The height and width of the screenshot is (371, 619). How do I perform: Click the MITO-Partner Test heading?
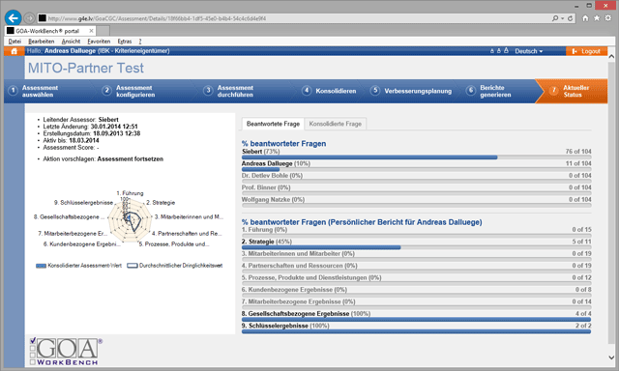point(86,69)
